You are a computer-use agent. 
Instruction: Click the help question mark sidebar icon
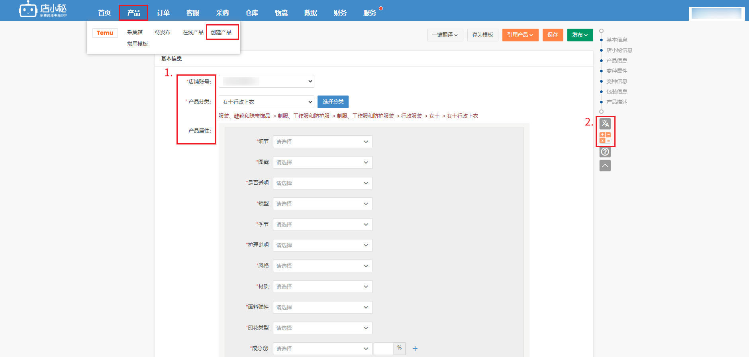coord(605,152)
